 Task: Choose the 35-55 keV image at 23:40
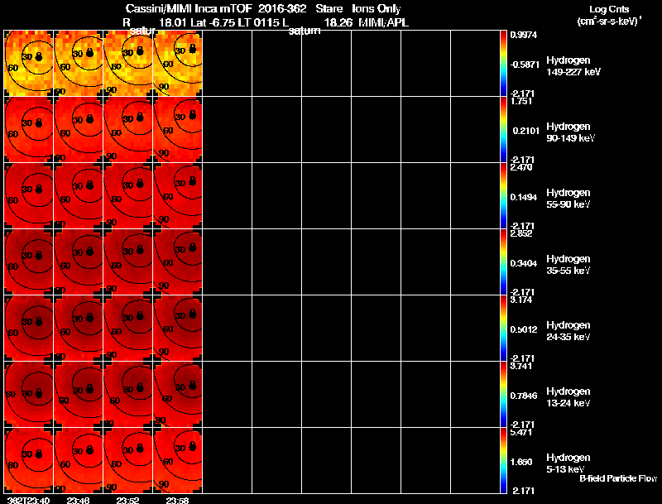tap(29, 262)
